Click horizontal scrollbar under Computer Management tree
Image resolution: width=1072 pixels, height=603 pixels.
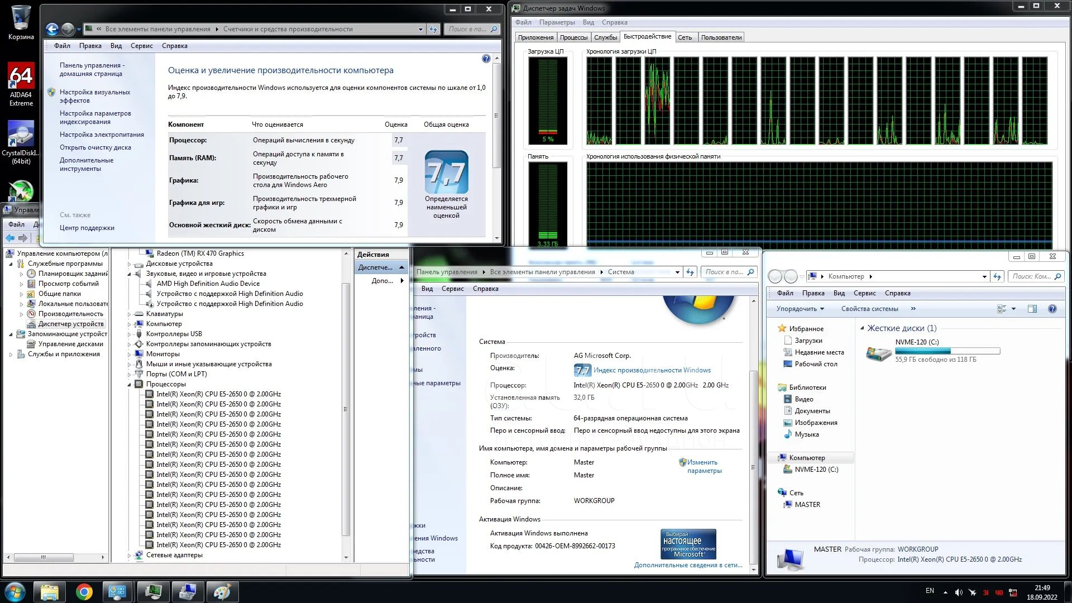coord(44,557)
